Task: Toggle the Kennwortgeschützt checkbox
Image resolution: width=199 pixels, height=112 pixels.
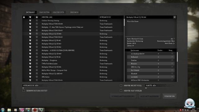Action: 24,91
